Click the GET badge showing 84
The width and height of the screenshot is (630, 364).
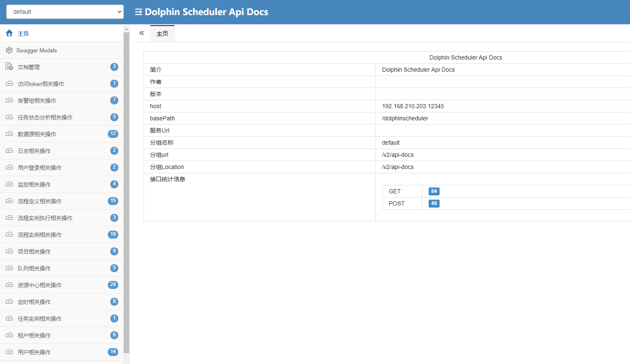tap(434, 191)
